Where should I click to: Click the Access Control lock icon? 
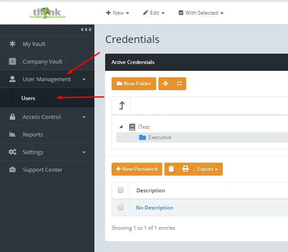pos(12,117)
